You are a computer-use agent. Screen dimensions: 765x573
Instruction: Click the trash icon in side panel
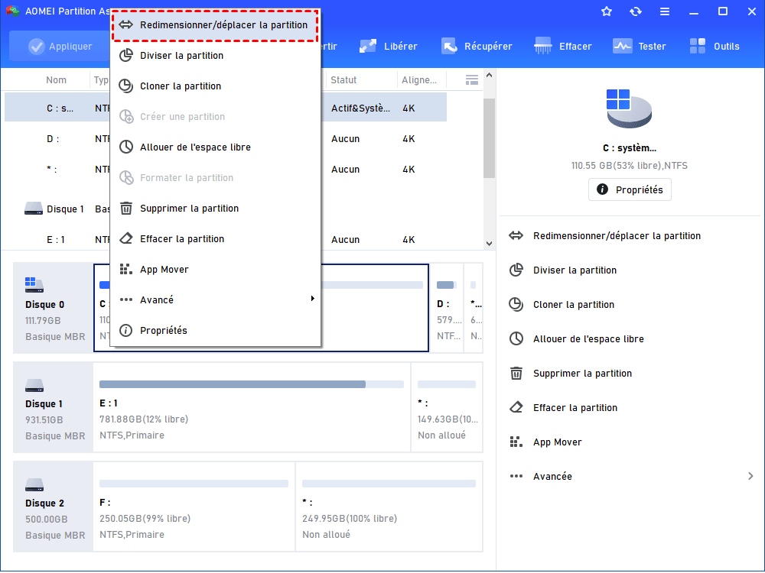click(x=516, y=374)
